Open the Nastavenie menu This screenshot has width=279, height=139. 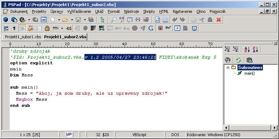[x=182, y=11]
